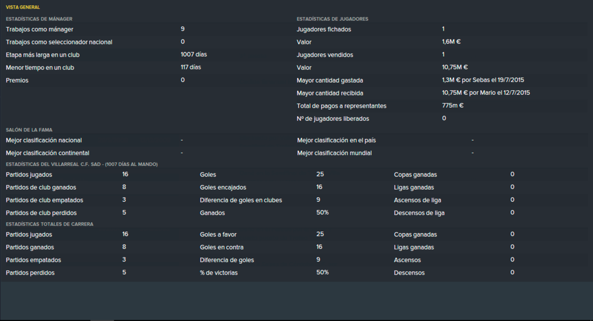Click the Sebas transfer record link

483,80
